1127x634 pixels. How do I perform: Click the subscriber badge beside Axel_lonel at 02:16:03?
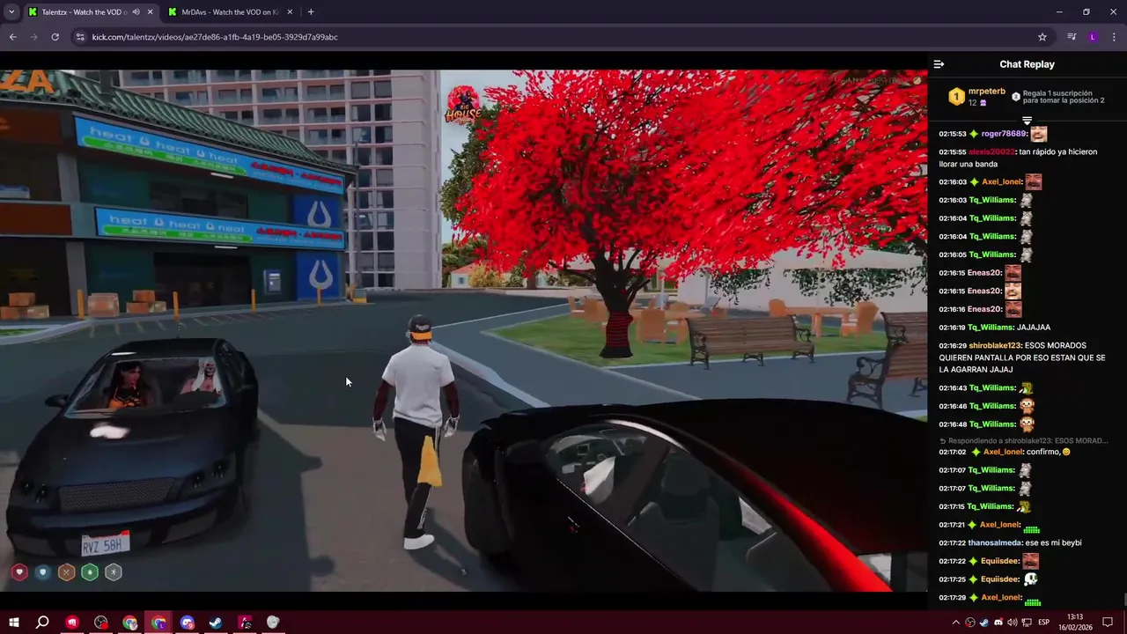click(974, 182)
